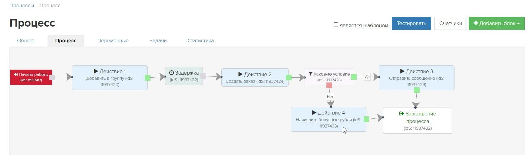532x155 pixels.
Task: Go to the Статистика tab
Action: 200,40
